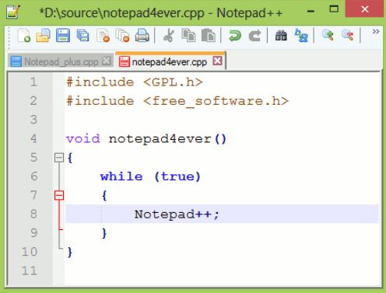This screenshot has height=293, width=386.
Task: Click the New file toolbar icon
Action: [x=24, y=36]
